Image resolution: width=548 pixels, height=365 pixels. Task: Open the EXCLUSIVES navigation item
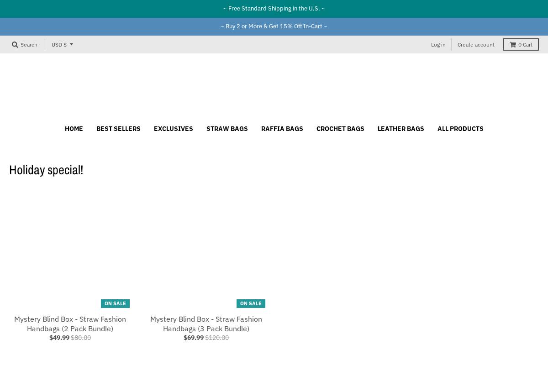pyautogui.click(x=173, y=129)
